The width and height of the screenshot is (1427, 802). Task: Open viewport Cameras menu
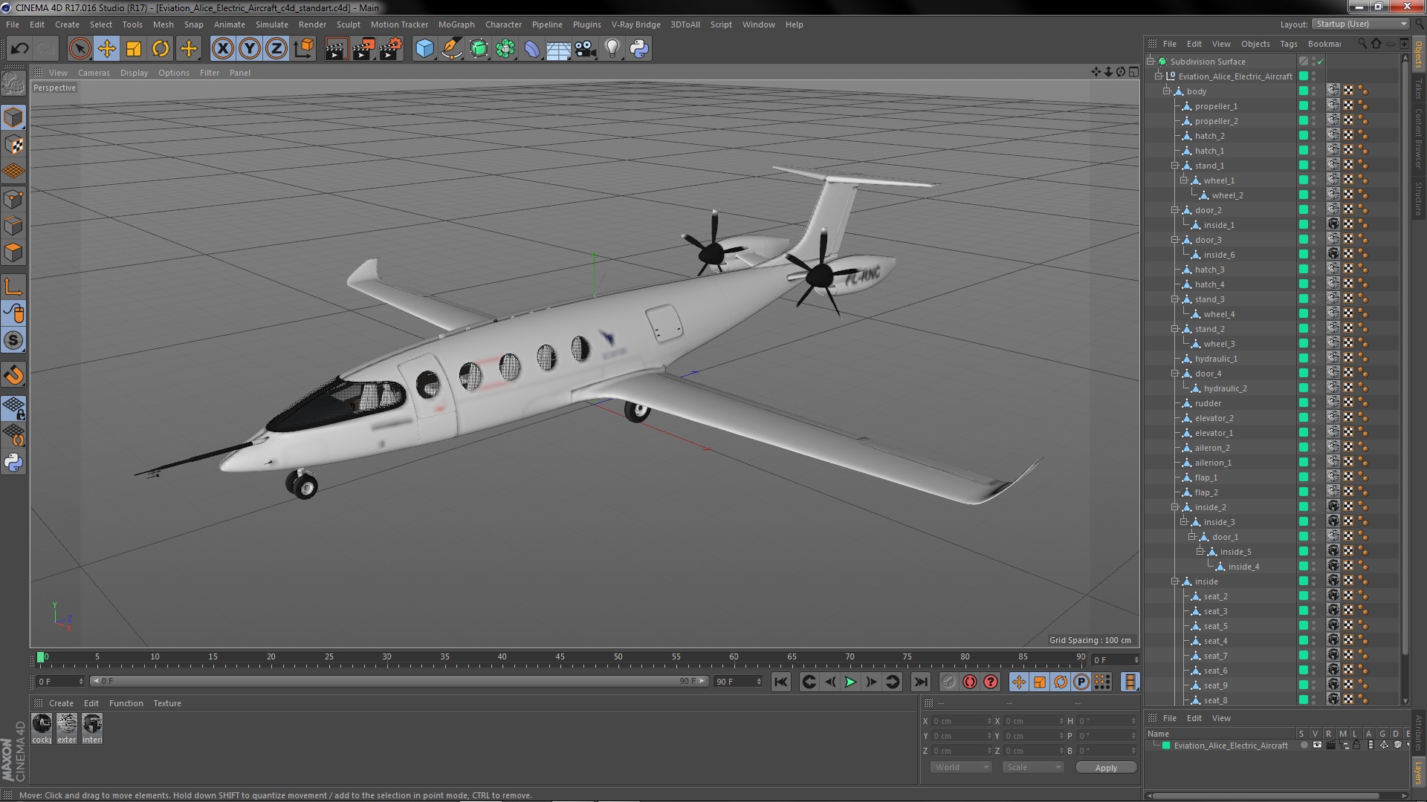click(94, 73)
